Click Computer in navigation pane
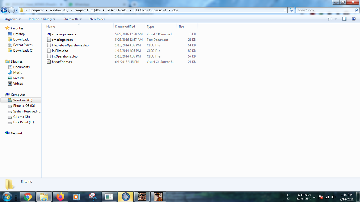The width and height of the screenshot is (360, 202). pyautogui.click(x=18, y=95)
